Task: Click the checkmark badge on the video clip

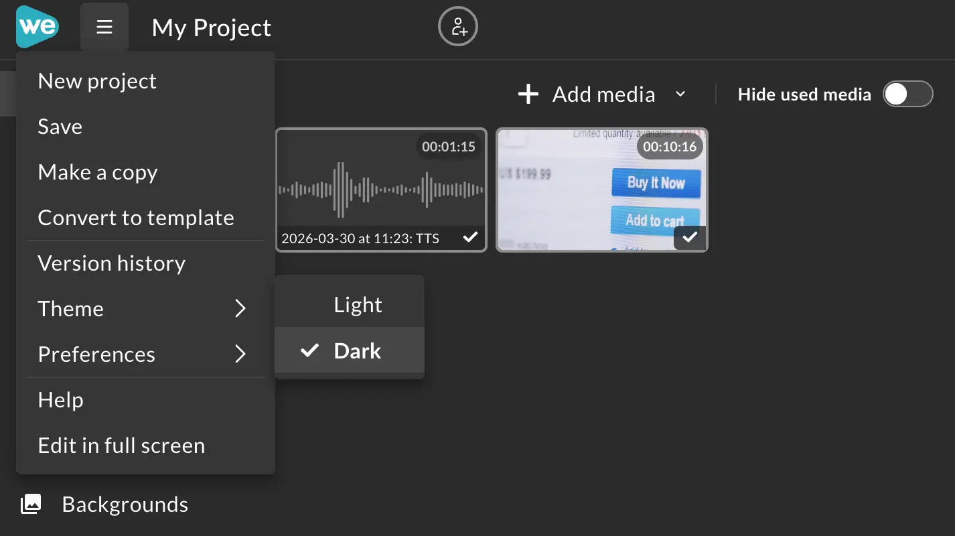Action: (690, 237)
